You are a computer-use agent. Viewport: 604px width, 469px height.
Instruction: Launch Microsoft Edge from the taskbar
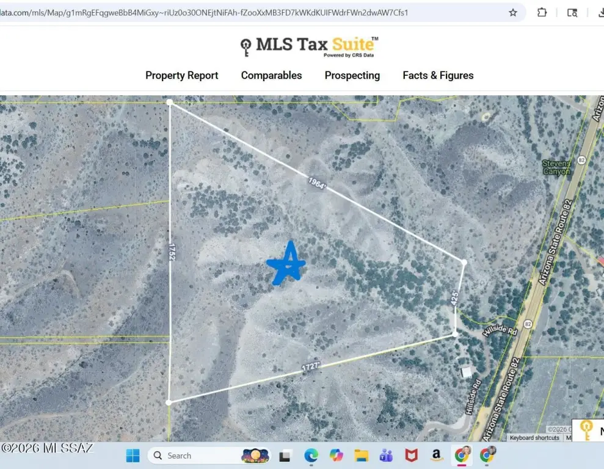[311, 456]
